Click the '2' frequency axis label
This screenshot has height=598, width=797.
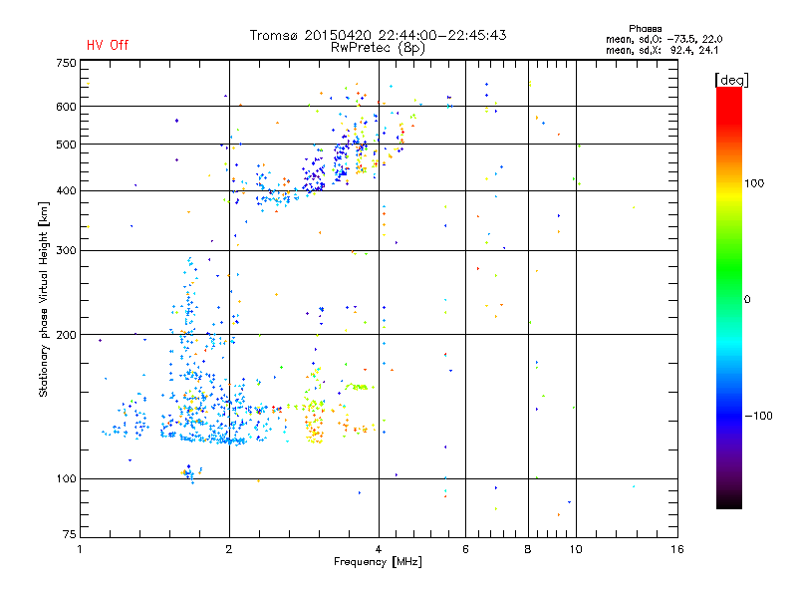(x=229, y=549)
